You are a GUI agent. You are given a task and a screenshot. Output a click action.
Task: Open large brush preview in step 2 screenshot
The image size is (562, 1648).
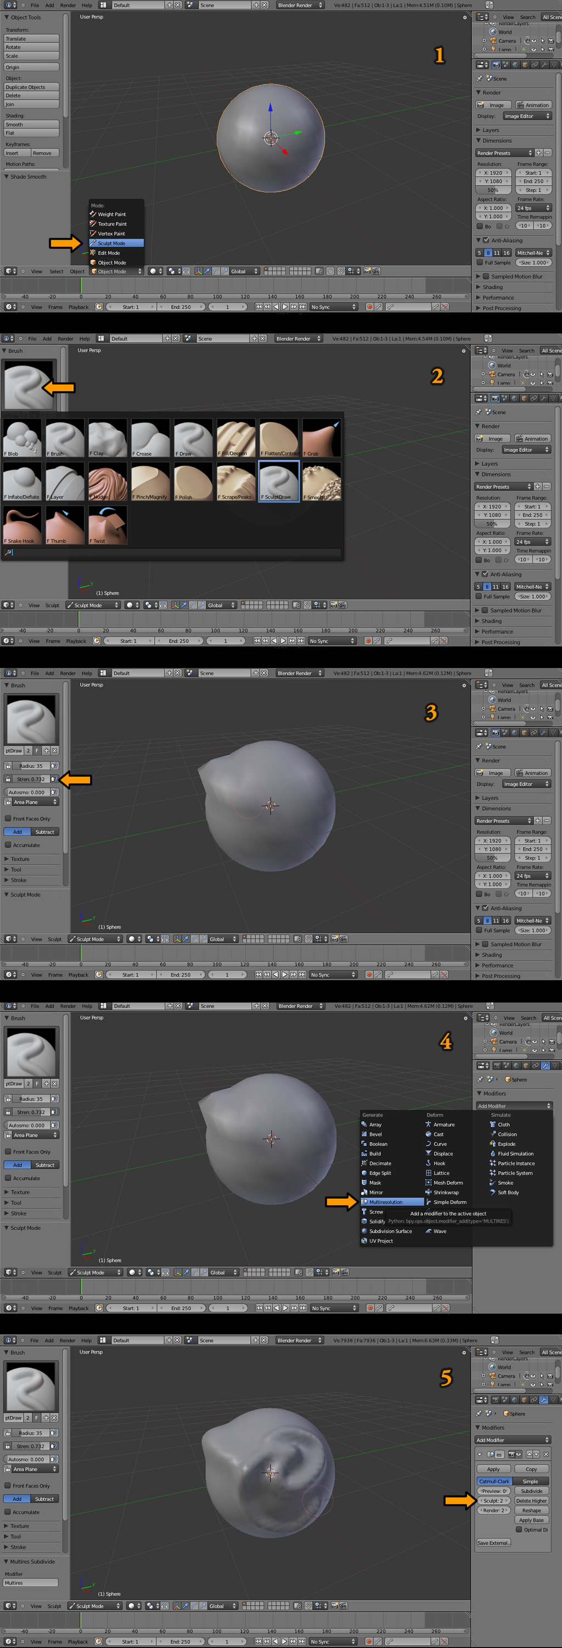coord(29,386)
